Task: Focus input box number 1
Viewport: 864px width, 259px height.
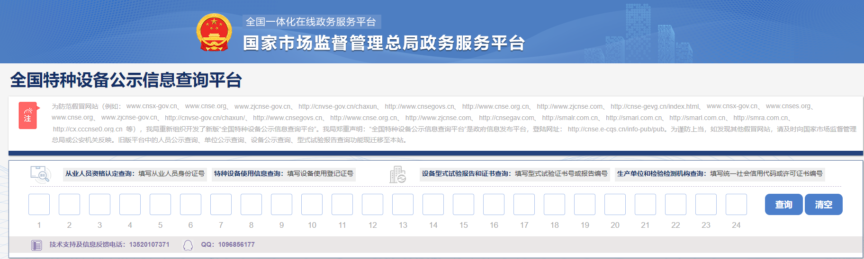Action: tap(39, 205)
